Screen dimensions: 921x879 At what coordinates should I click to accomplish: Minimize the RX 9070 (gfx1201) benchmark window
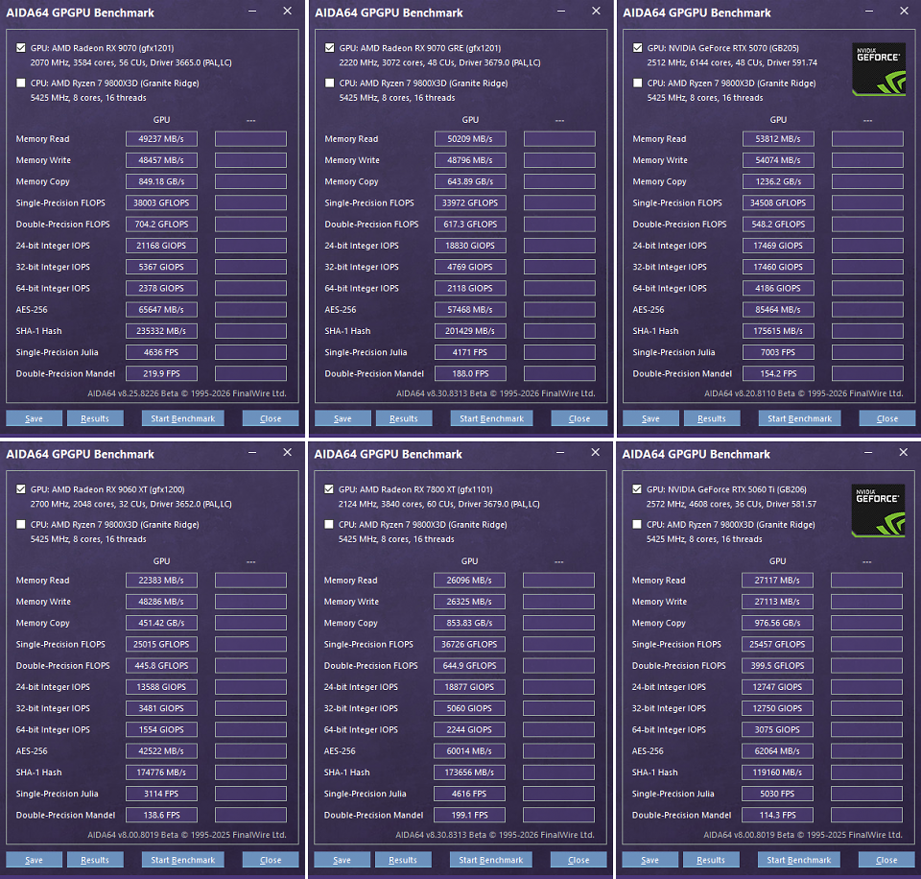[x=252, y=12]
